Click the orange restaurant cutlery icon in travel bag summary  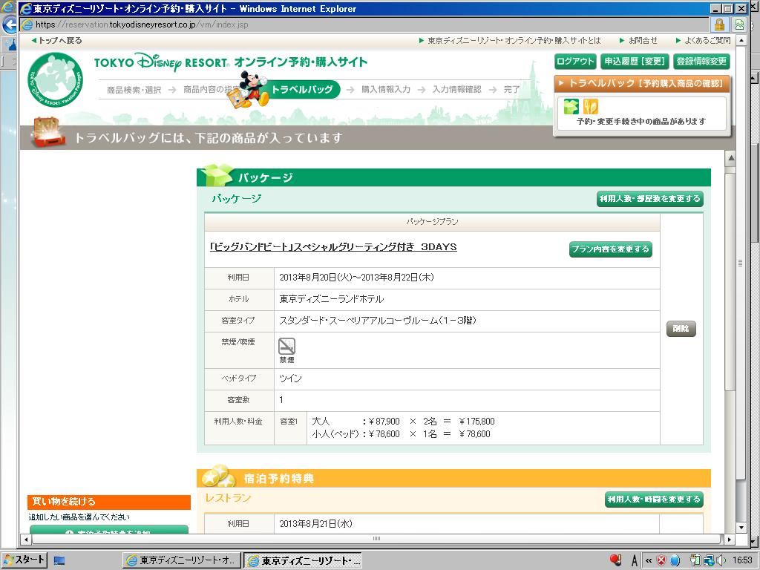coord(590,107)
